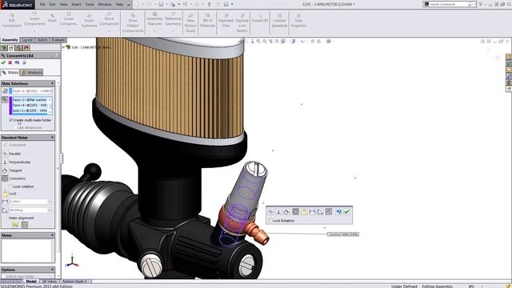Choose the Anti-Aligned mate alignment icon

[25, 224]
